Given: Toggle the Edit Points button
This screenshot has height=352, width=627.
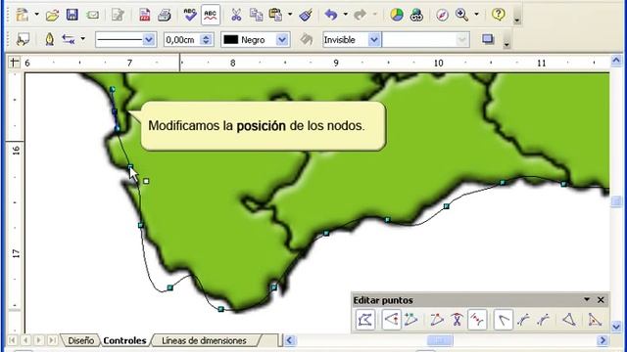Looking at the screenshot, I should 365,320.
